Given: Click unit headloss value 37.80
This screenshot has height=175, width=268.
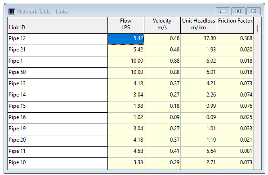Looking at the screenshot, I should pyautogui.click(x=199, y=39).
